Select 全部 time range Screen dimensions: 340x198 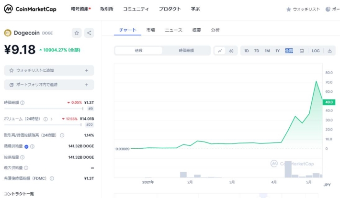coord(289,51)
